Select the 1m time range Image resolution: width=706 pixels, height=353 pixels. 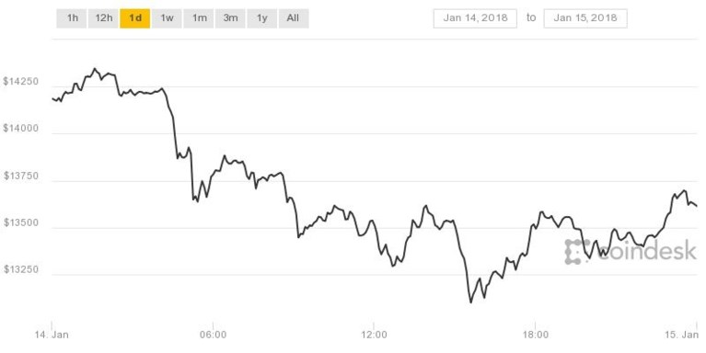tap(199, 18)
